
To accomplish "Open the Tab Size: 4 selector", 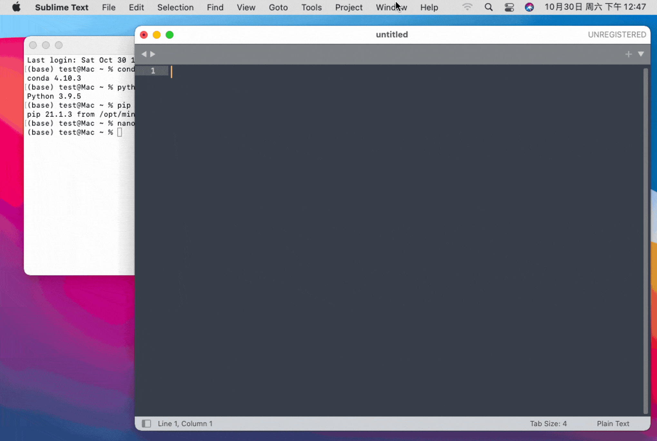I will click(x=548, y=424).
